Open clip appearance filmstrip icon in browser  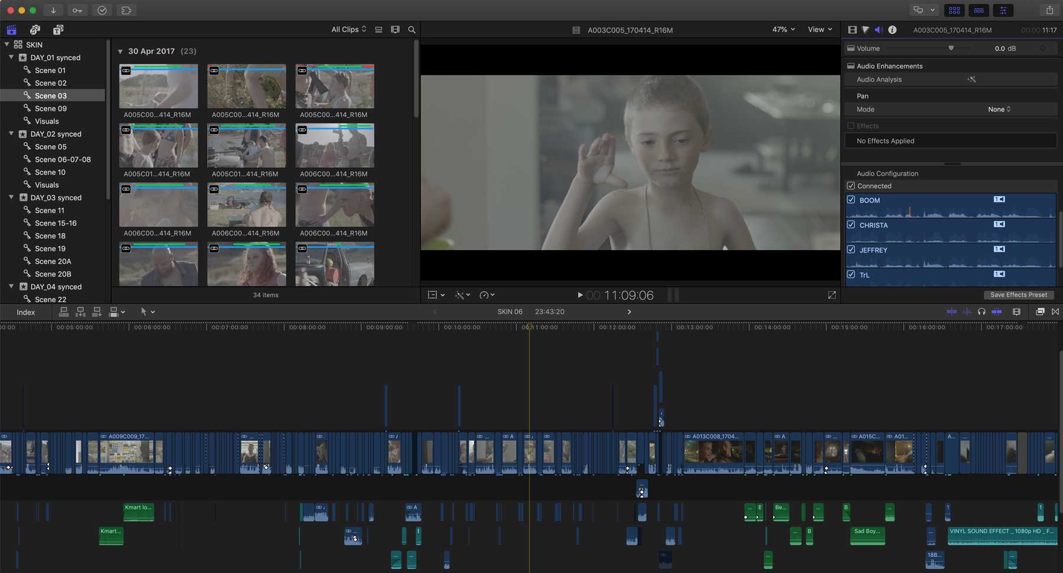tap(395, 30)
